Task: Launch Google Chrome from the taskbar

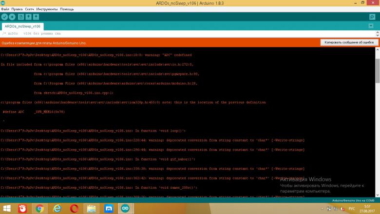Action: tap(40, 209)
